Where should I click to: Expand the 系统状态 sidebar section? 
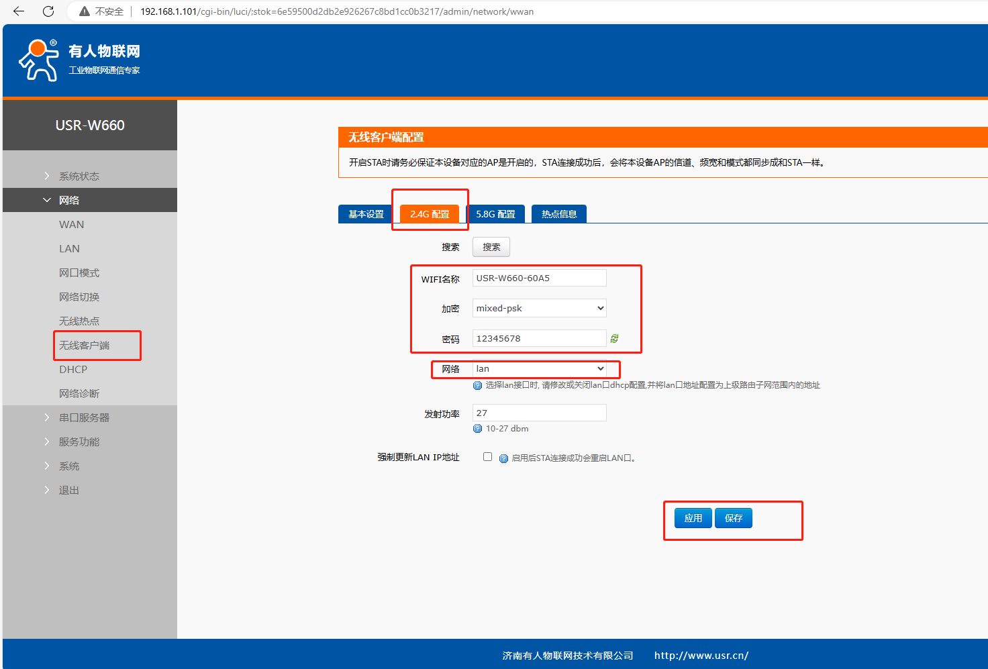(x=79, y=176)
